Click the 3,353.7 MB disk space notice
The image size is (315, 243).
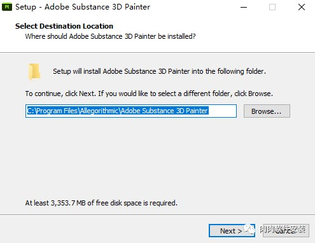point(101,203)
